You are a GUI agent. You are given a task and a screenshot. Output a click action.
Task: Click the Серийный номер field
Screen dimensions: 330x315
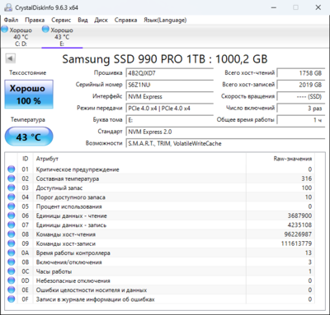pyautogui.click(x=170, y=85)
